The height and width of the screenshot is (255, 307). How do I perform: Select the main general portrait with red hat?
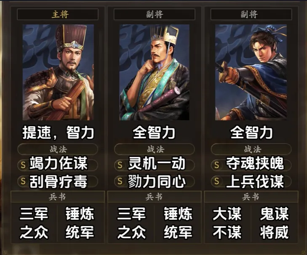tap(58, 72)
